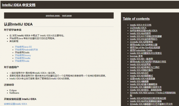179x106 pixels.
Task: Open sidebar link 使用IntelliJ IDEA的帮助主题
Action: [x=143, y=45]
